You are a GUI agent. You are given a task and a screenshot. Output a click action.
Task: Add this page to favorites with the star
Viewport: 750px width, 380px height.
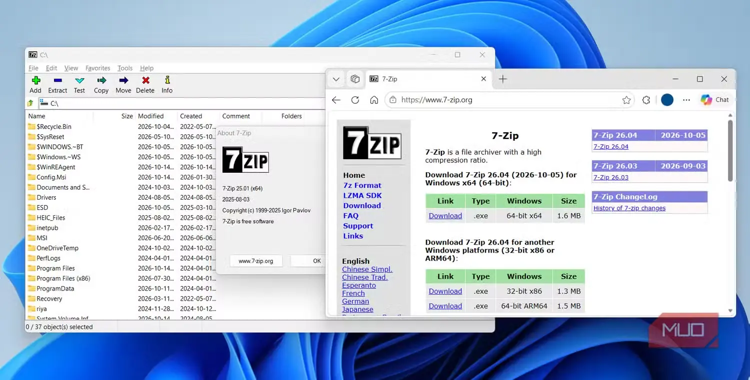coord(626,100)
